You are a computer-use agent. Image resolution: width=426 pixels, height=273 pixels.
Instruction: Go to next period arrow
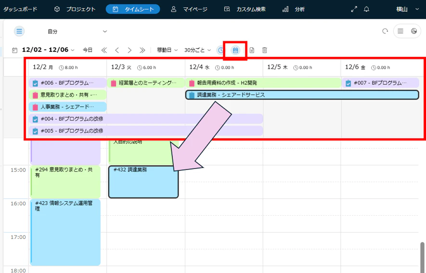[x=129, y=50]
